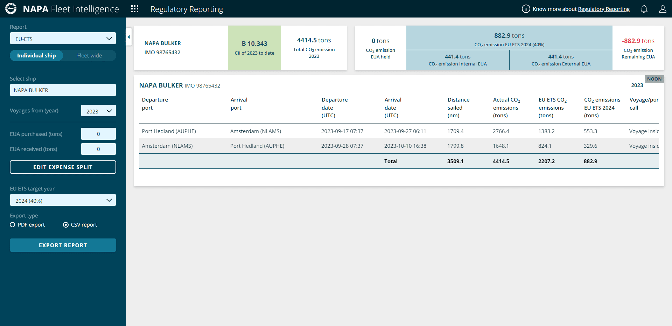Select the CSV report option

click(80, 225)
